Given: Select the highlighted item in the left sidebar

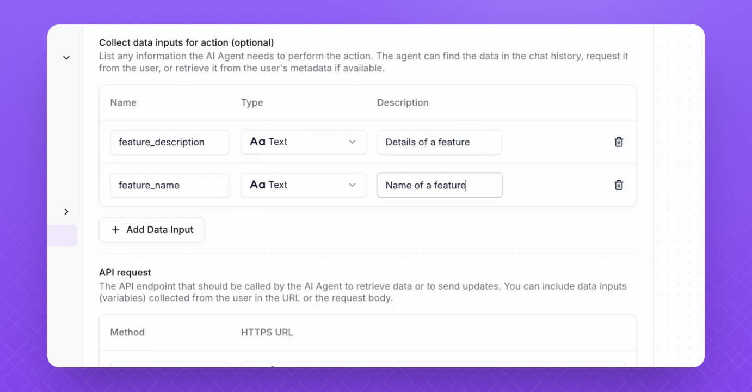Looking at the screenshot, I should coord(62,236).
